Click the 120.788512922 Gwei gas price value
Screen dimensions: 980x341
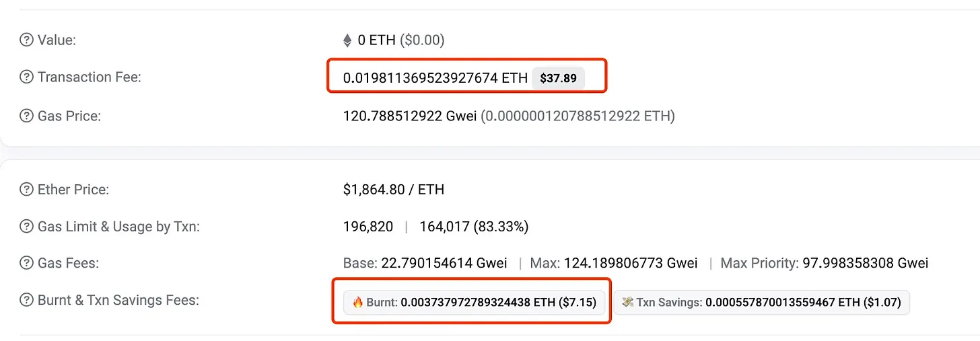click(410, 116)
